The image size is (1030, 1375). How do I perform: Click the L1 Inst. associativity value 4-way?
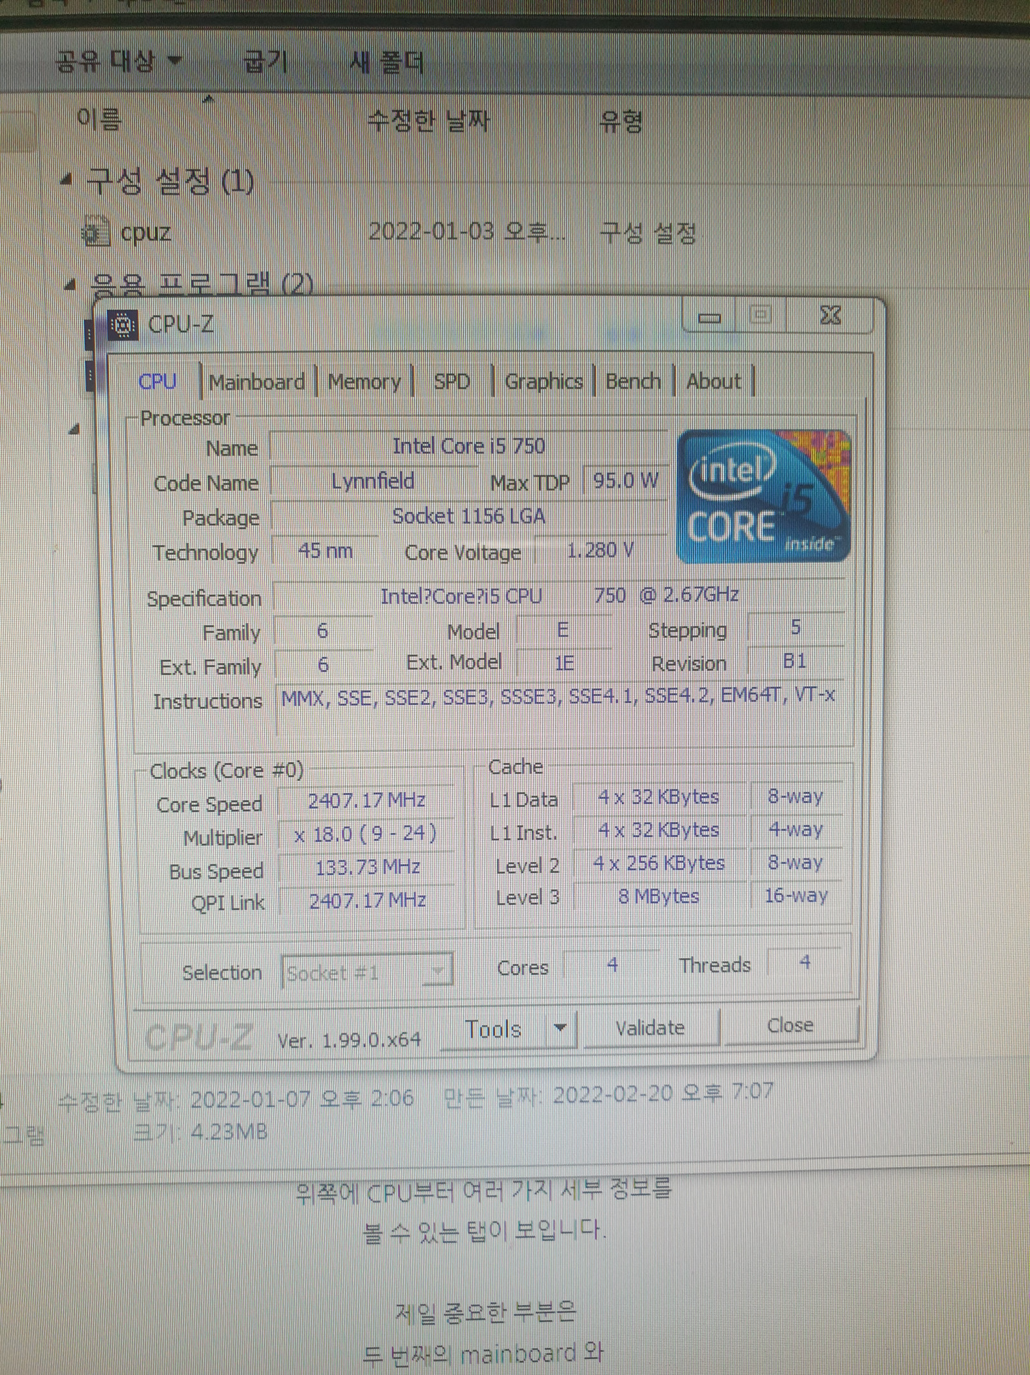click(x=796, y=829)
